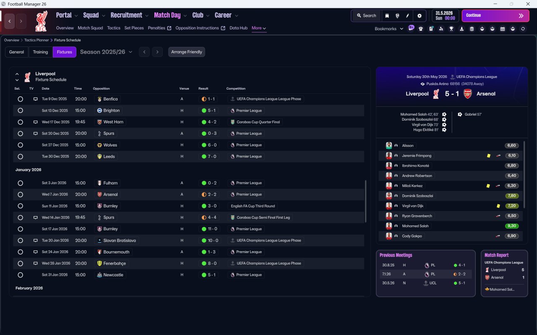This screenshot has width=537, height=335.
Task: Open the settings gear icon
Action: pos(419,15)
